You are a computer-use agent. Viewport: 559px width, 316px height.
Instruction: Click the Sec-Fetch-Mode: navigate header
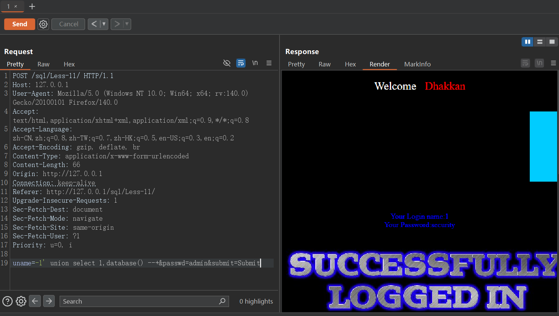58,218
